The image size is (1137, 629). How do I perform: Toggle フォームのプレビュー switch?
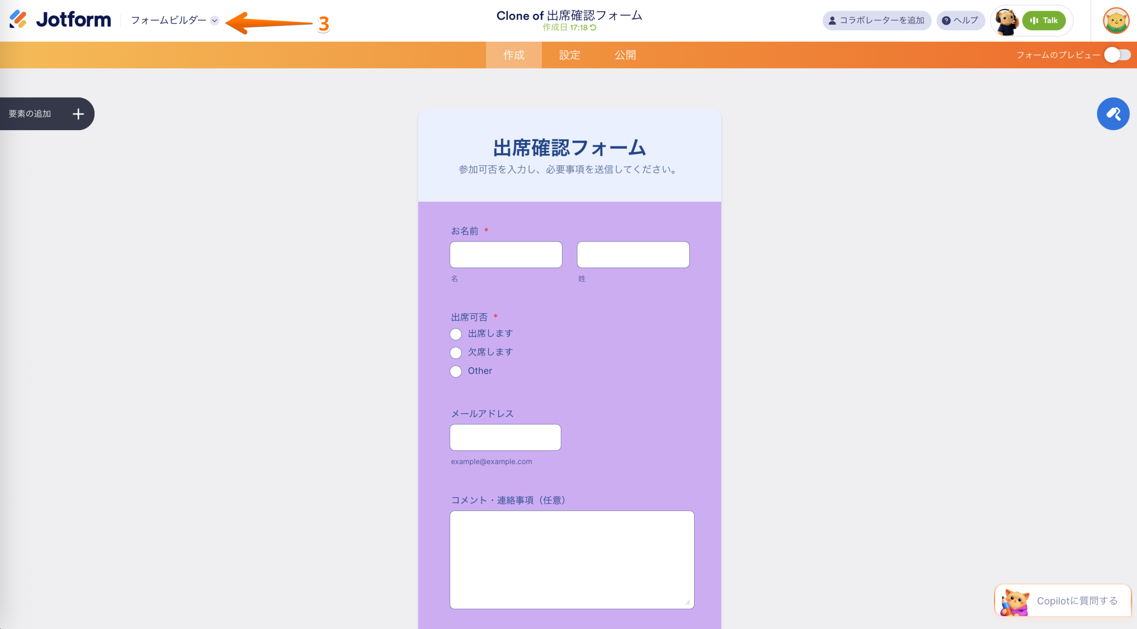(1117, 55)
